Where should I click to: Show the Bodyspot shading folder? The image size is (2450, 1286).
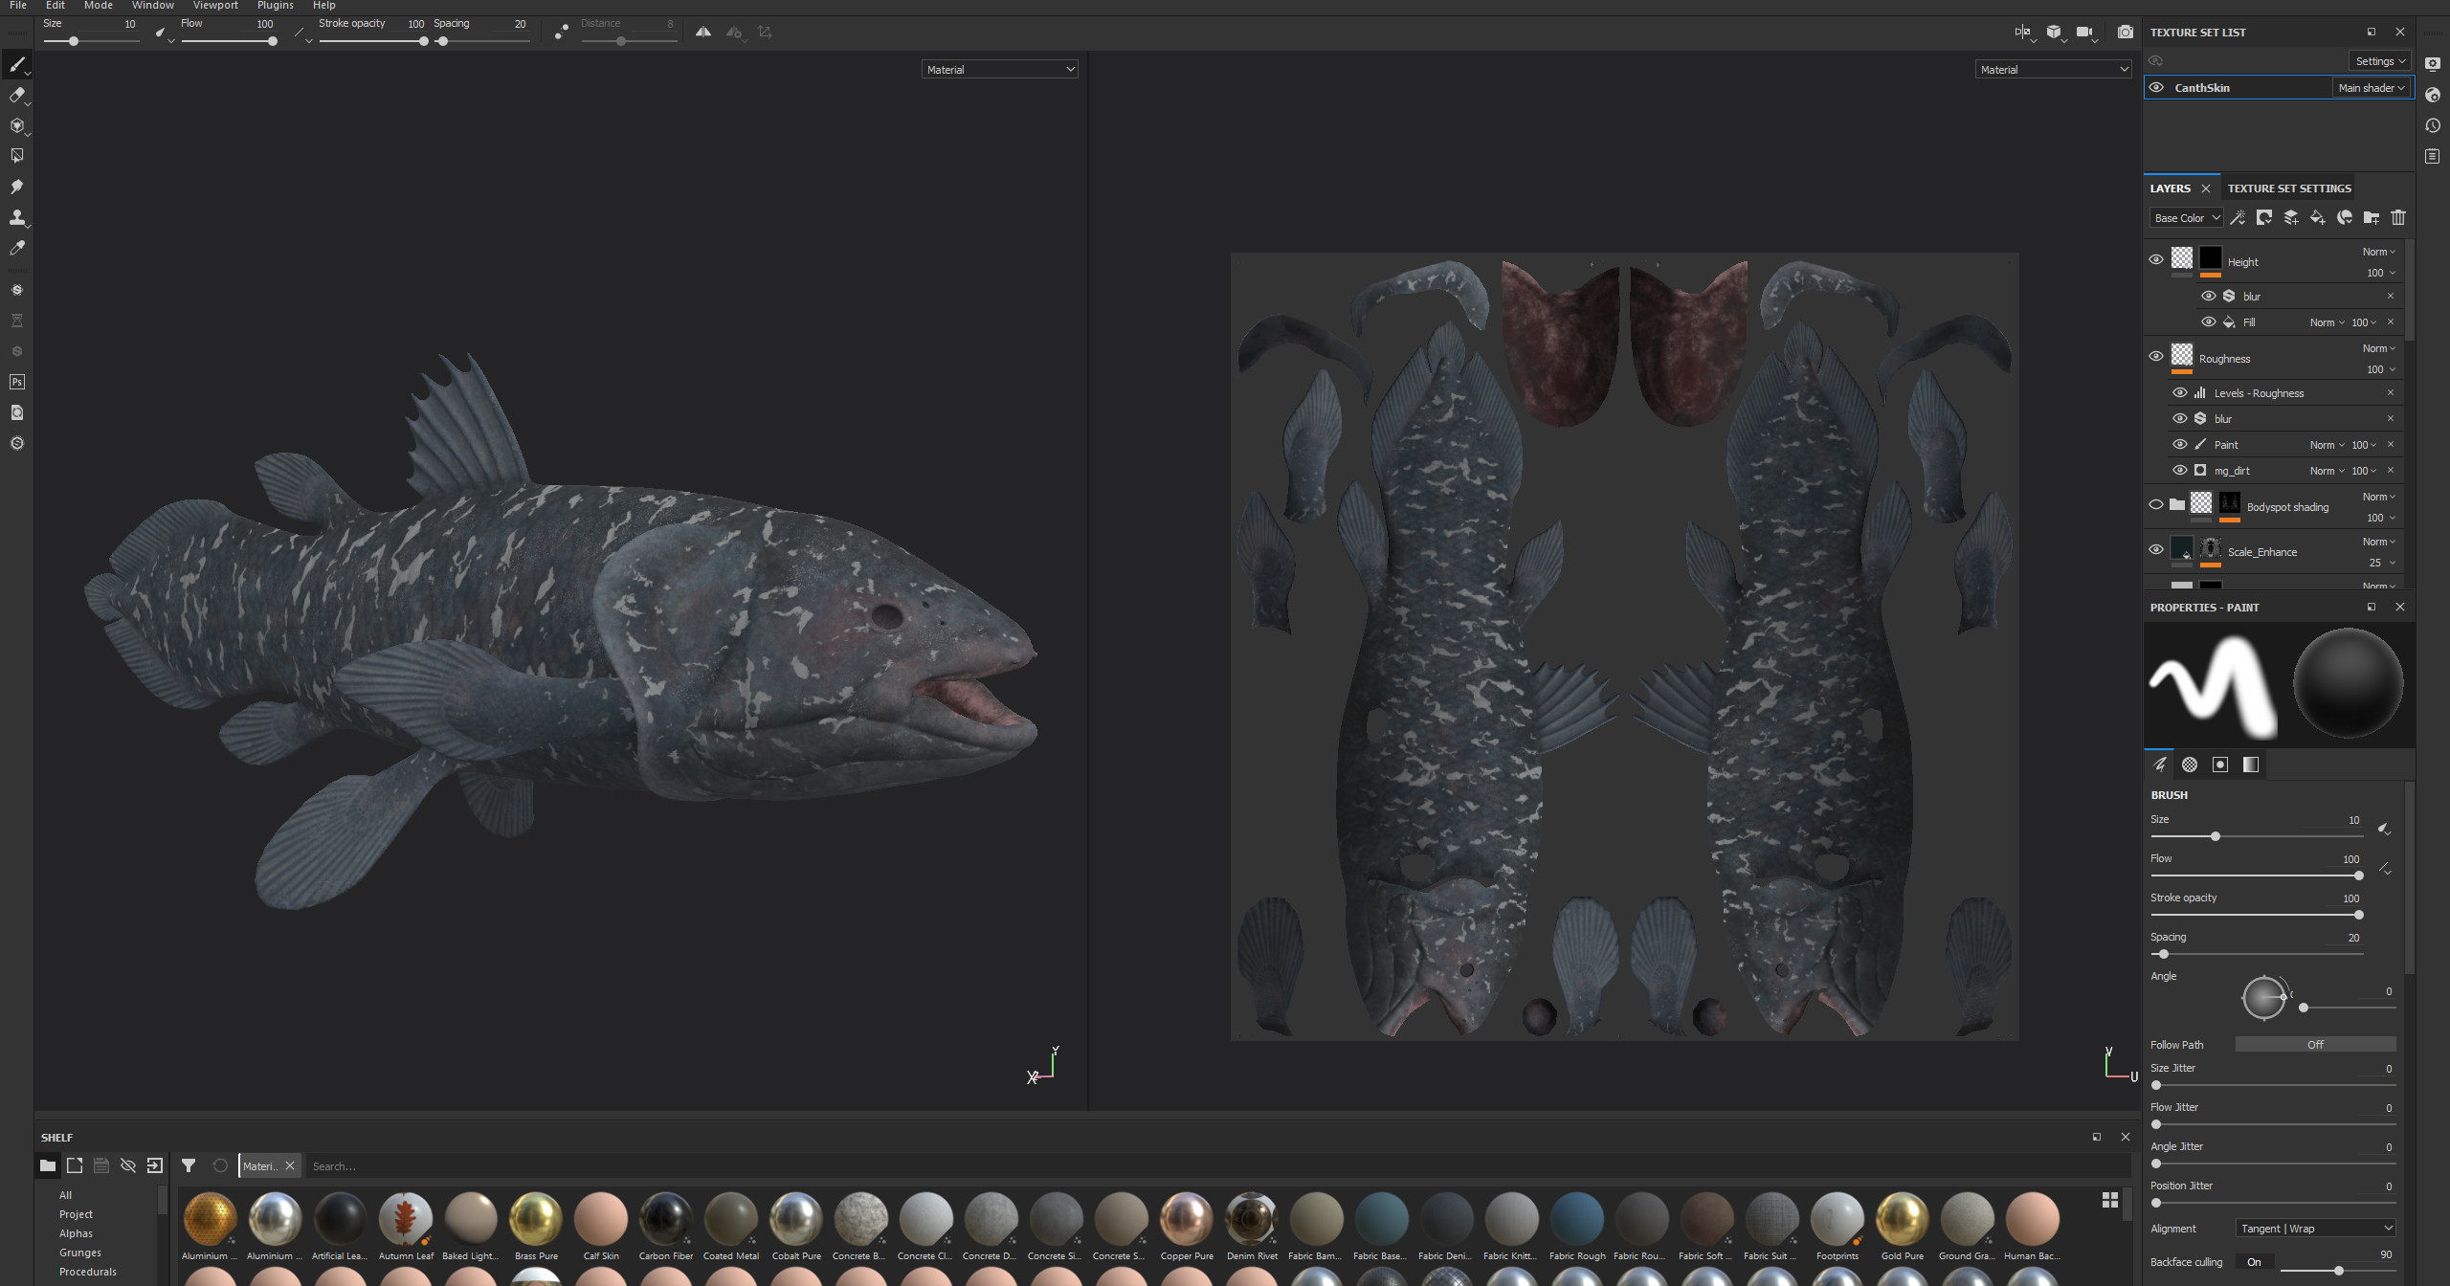click(2156, 505)
